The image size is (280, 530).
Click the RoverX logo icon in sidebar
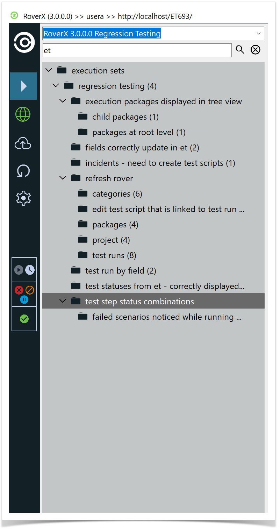click(24, 43)
